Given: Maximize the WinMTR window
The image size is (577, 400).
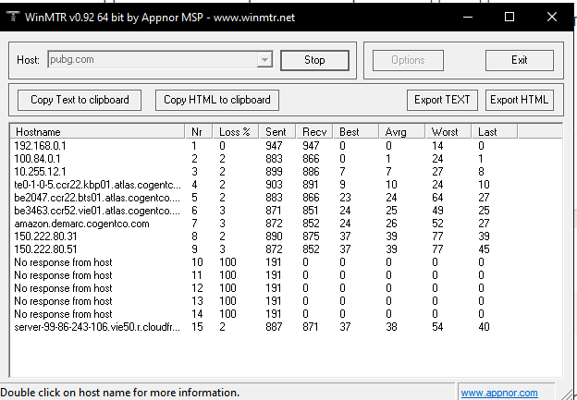Looking at the screenshot, I should [509, 17].
